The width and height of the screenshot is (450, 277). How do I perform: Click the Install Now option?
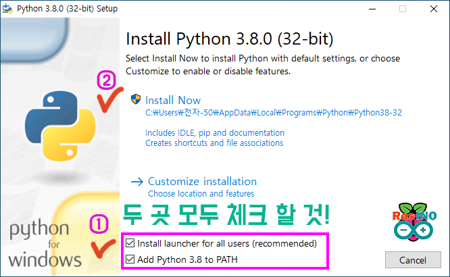tap(173, 100)
